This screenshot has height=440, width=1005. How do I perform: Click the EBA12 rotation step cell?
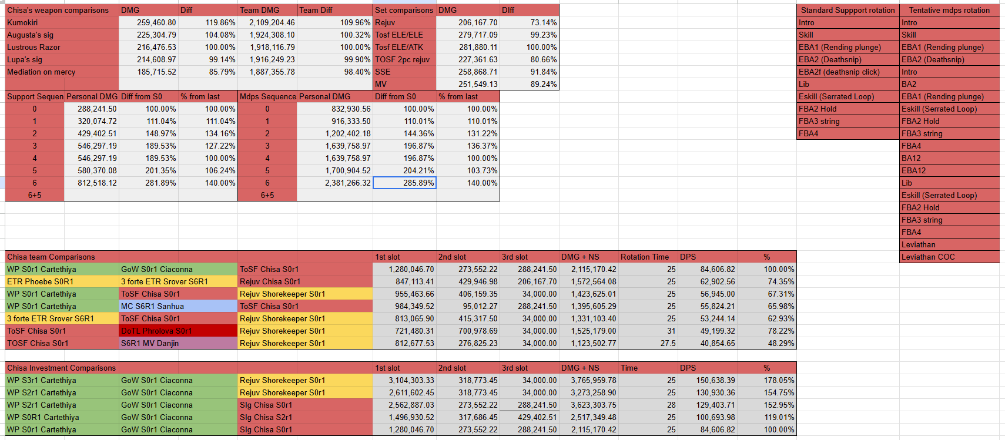pos(949,170)
